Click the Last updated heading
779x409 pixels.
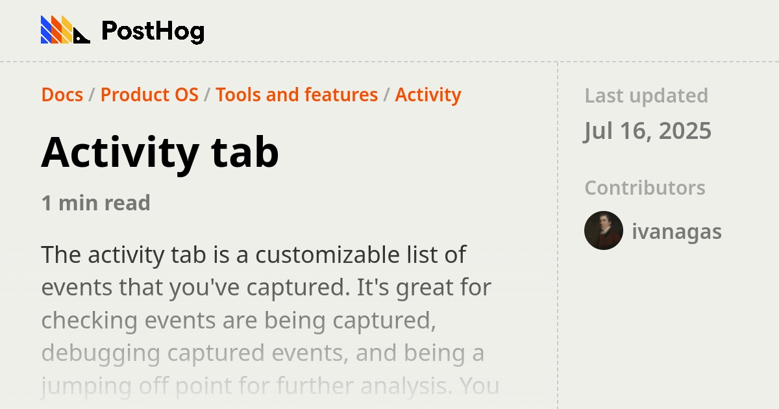(646, 95)
